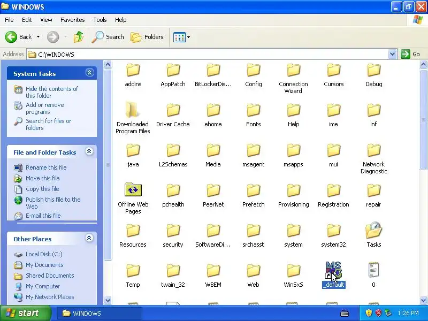Collapse the System Tasks panel
The image size is (428, 321).
click(x=89, y=73)
